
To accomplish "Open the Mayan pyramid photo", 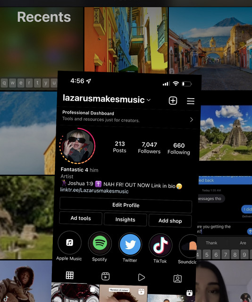I will click(226, 133).
